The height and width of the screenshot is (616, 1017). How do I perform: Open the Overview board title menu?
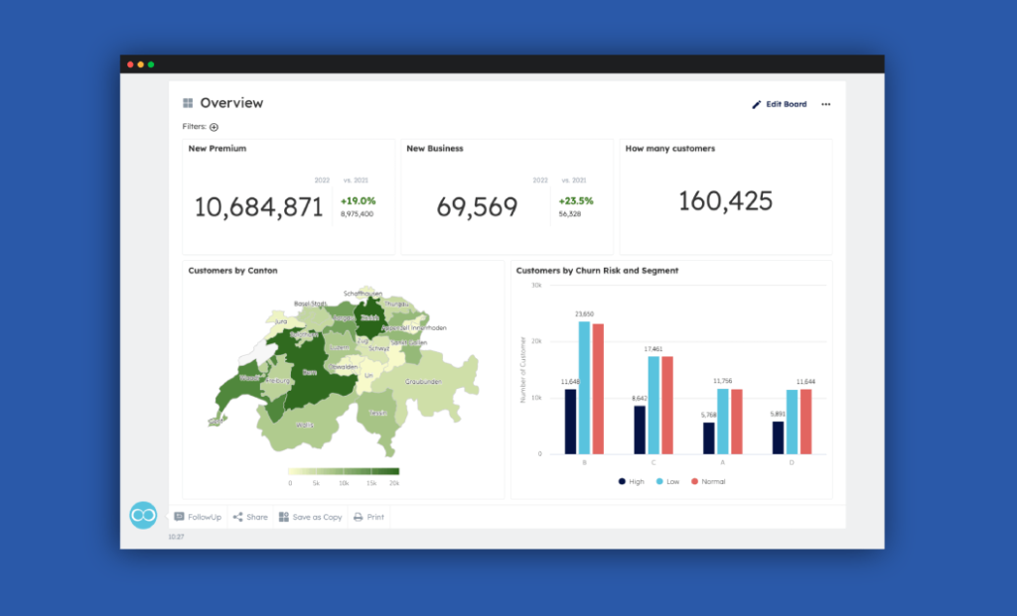[x=229, y=102]
